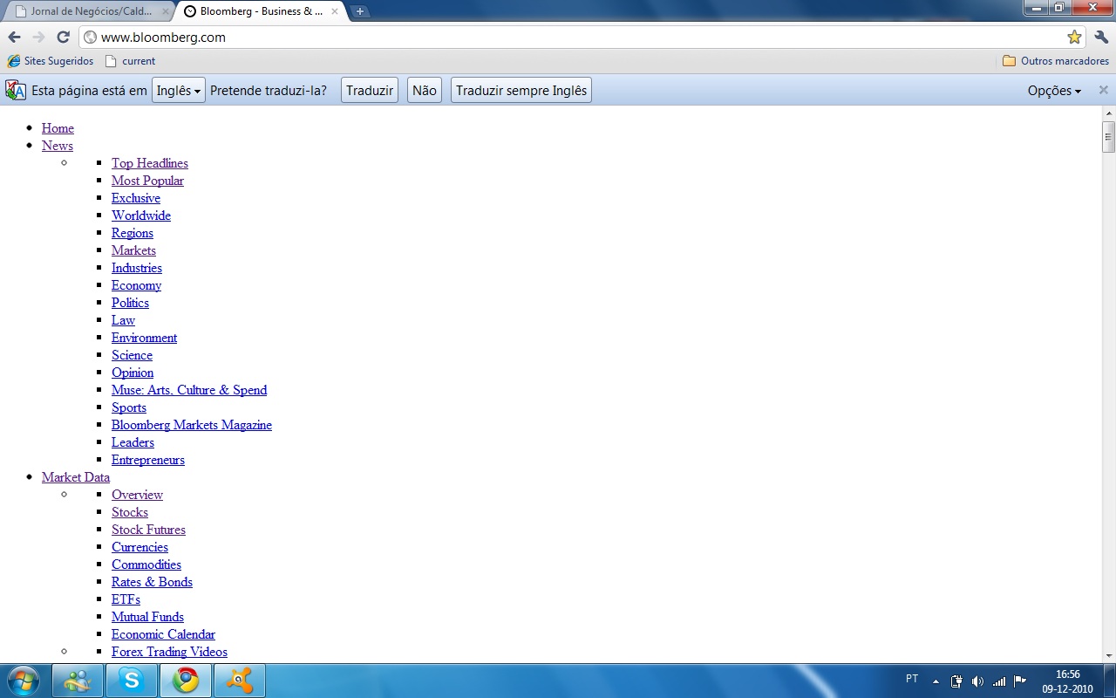Open the Economic Calendar link
This screenshot has width=1116, height=698.
click(163, 634)
